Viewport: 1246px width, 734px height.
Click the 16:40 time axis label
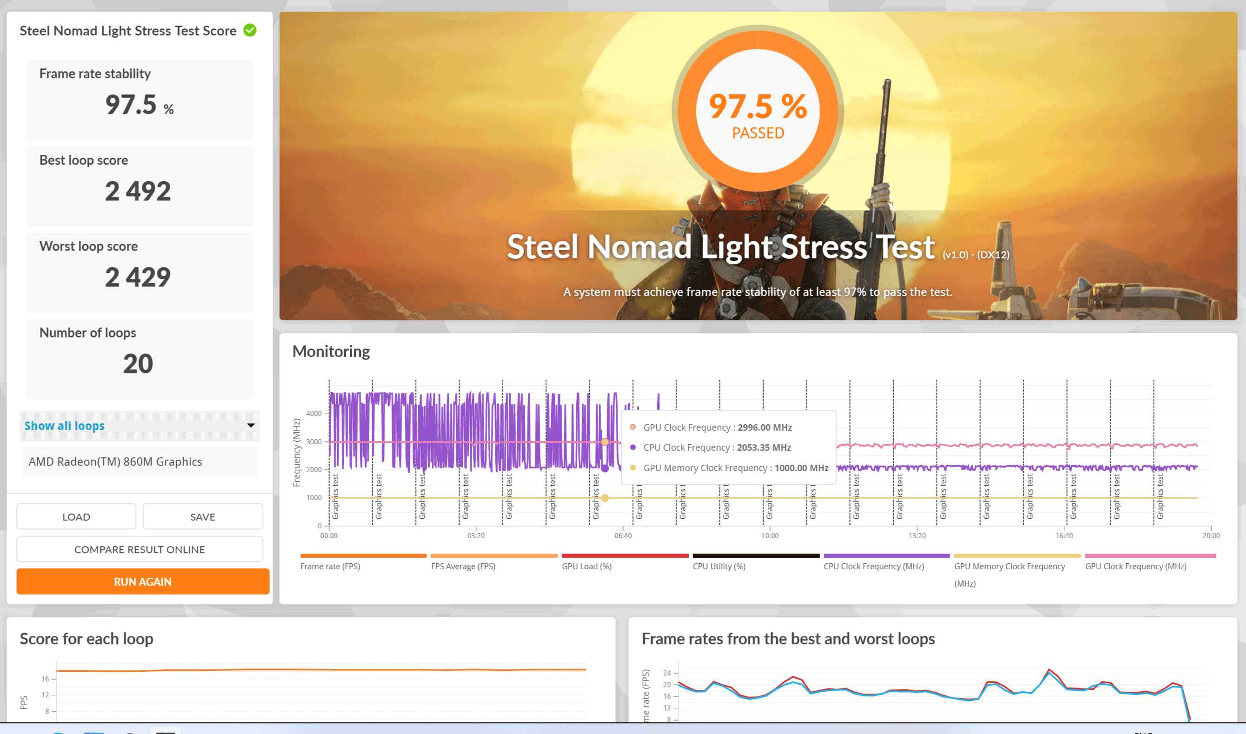tap(1064, 536)
